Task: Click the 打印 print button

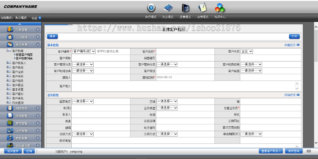Action: point(294,36)
